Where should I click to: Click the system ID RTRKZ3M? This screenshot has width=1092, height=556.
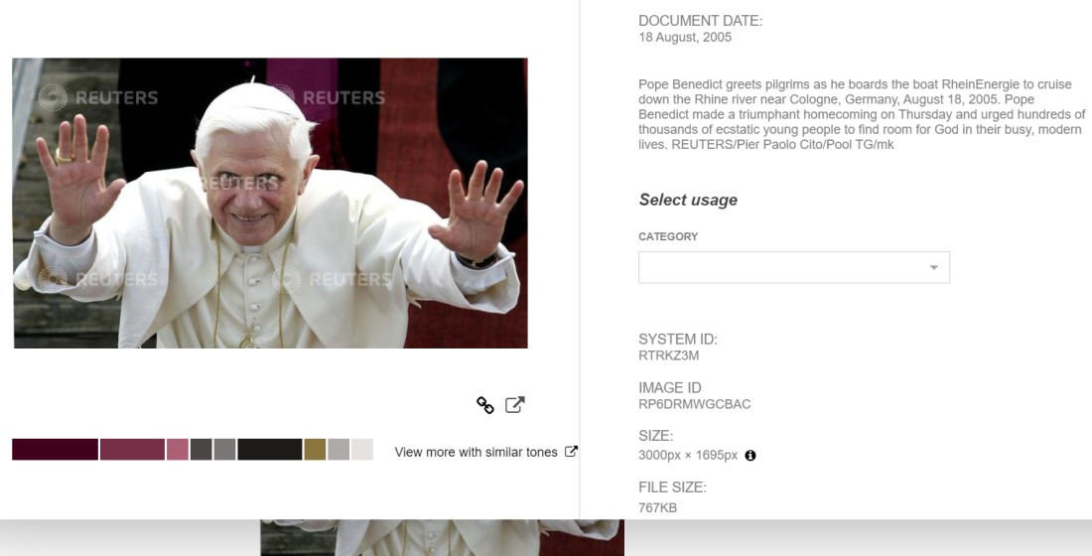[x=668, y=355]
